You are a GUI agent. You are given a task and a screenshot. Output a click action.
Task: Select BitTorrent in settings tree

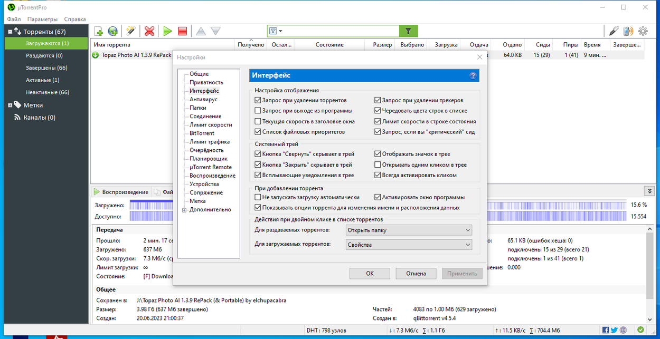(202, 133)
